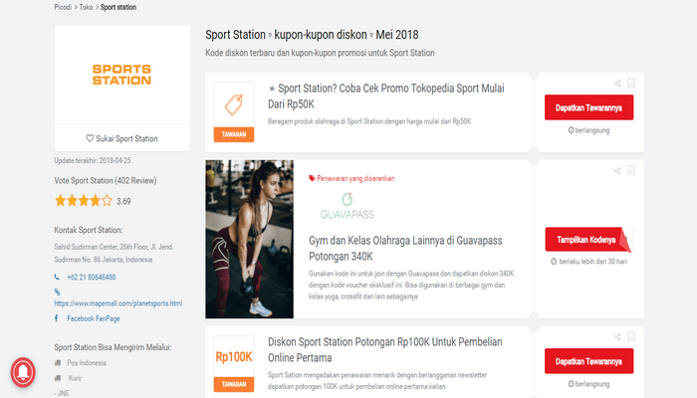Click the Tampilkan Kodenya button
The image size is (697, 398).
(587, 240)
